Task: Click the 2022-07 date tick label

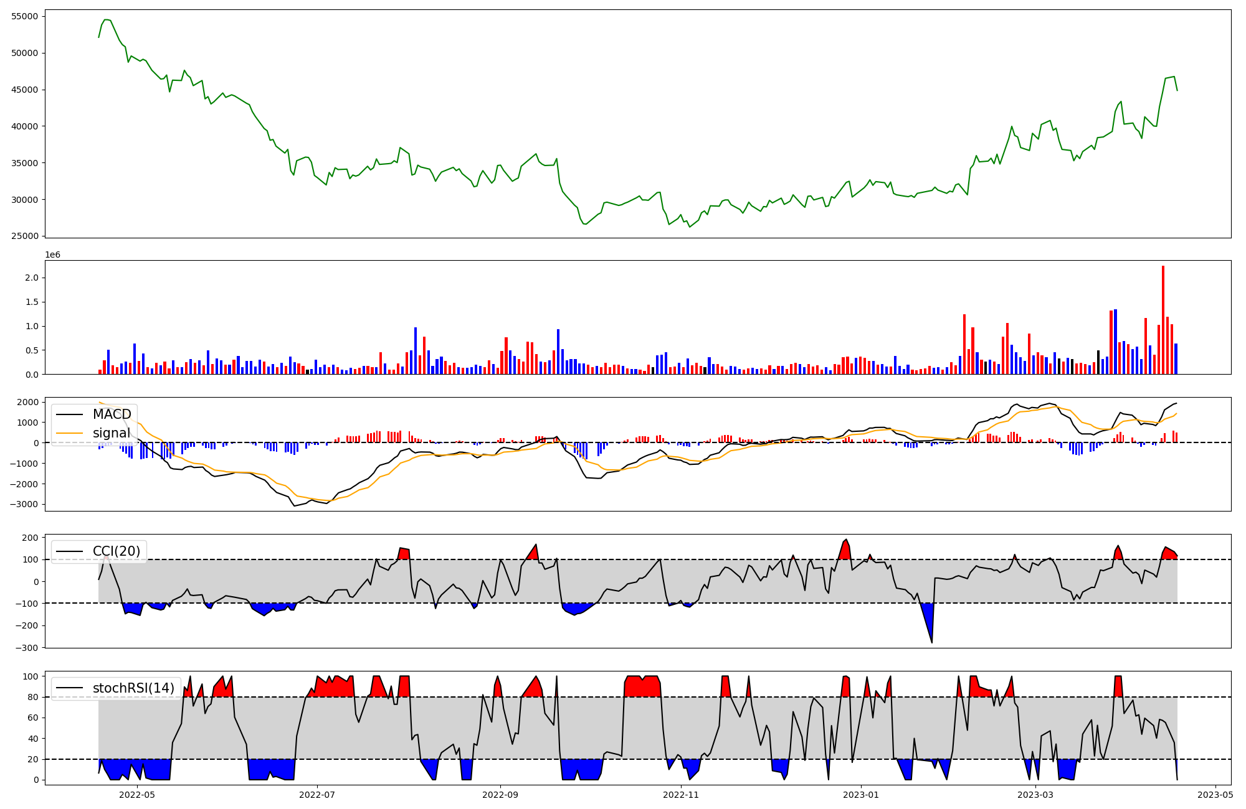Action: tap(317, 795)
